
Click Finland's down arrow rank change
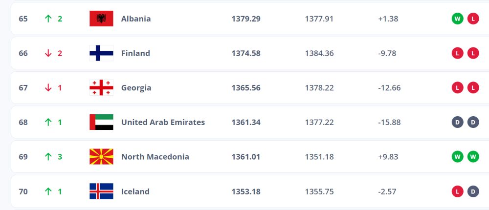(48, 53)
